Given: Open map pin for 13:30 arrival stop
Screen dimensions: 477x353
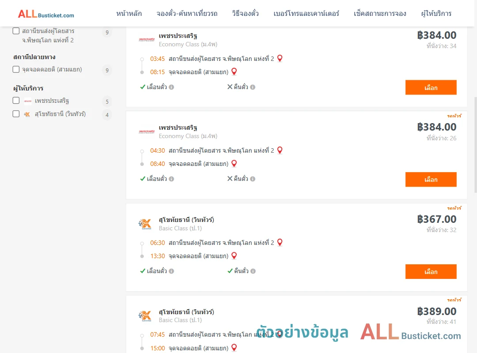Looking at the screenshot, I should point(234,256).
